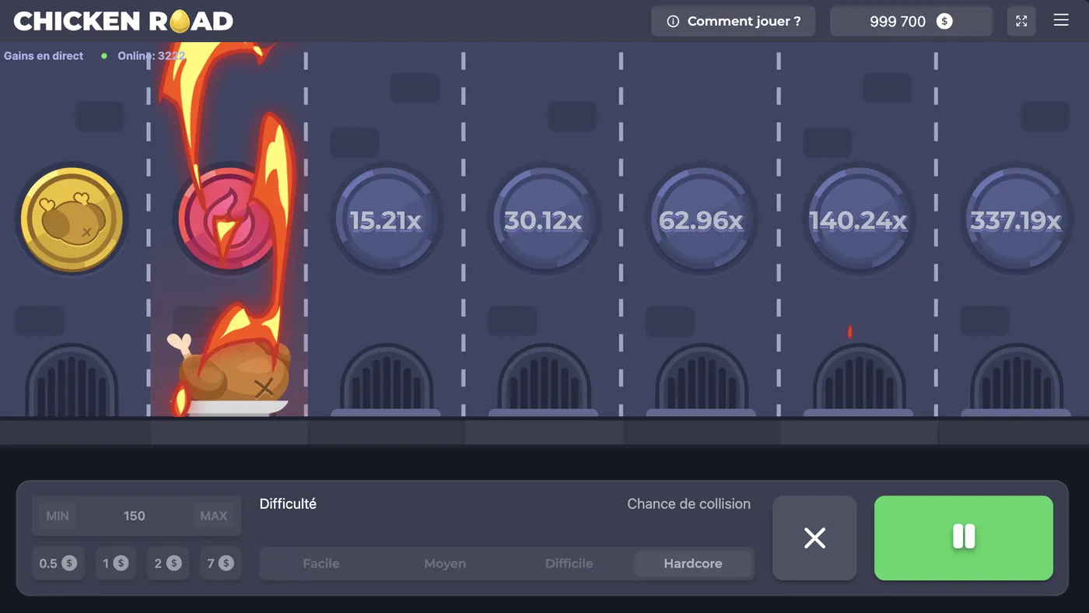This screenshot has height=613, width=1089.
Task: Open the fullscreen expand icon
Action: (x=1021, y=21)
